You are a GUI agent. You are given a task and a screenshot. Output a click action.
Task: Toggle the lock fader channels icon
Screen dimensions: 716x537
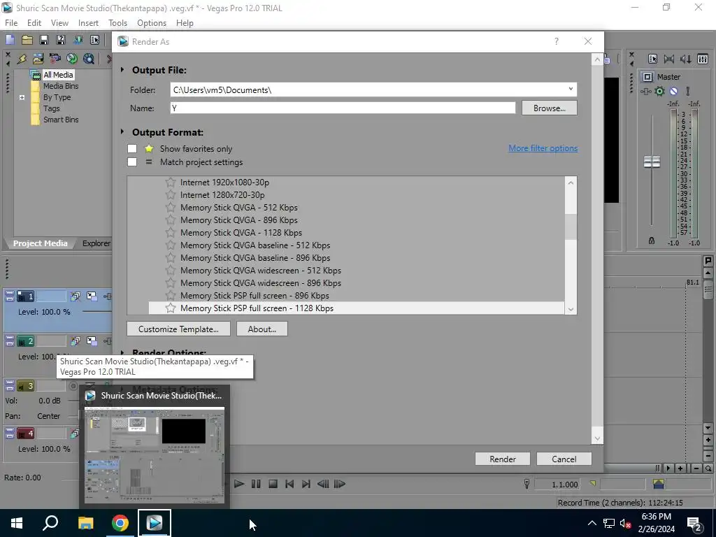[652, 241]
